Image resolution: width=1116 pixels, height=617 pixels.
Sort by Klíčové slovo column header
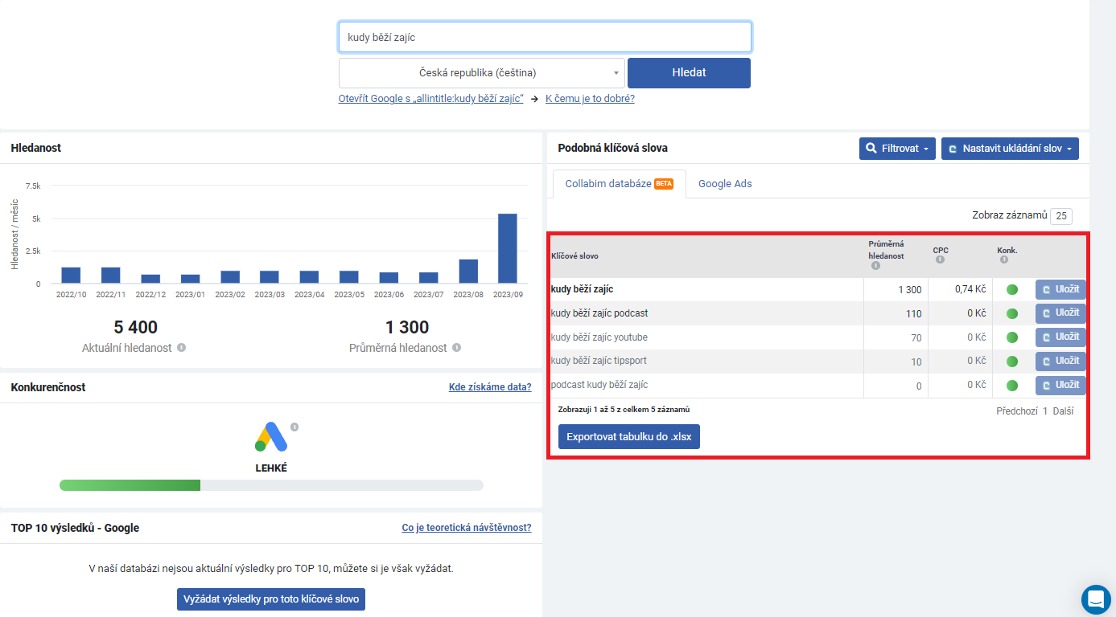point(574,255)
